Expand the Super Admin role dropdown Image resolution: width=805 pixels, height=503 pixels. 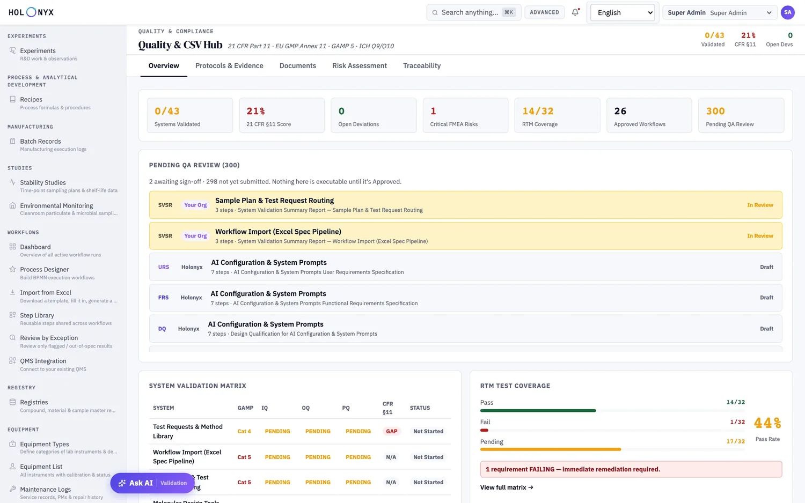(720, 12)
